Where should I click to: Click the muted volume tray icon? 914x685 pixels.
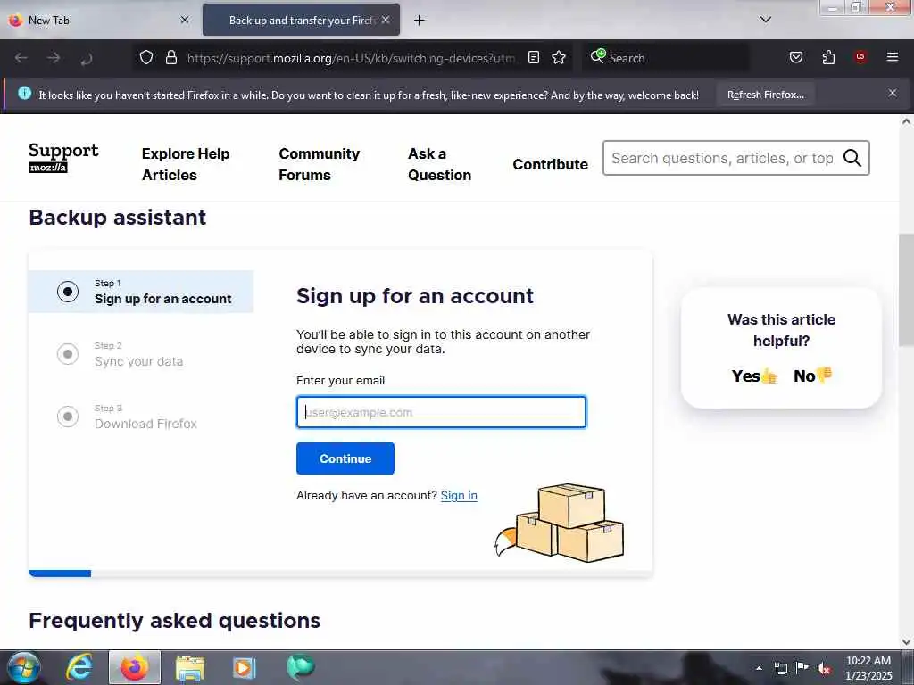pos(824,668)
